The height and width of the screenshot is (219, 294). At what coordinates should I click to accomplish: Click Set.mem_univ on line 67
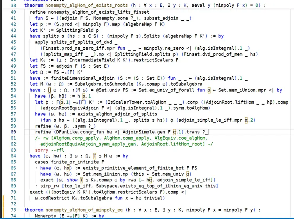pyautogui.click(x=168, y=174)
